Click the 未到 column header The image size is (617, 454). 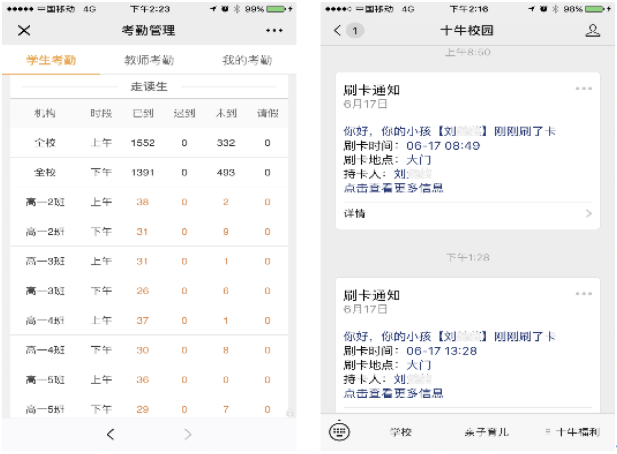pyautogui.click(x=226, y=113)
